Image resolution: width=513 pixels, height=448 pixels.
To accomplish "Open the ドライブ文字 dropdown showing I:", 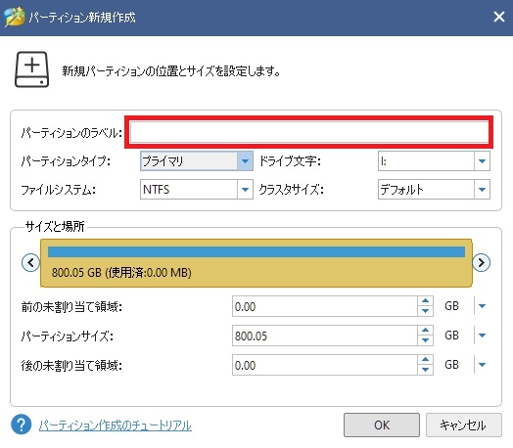I will tap(434, 160).
